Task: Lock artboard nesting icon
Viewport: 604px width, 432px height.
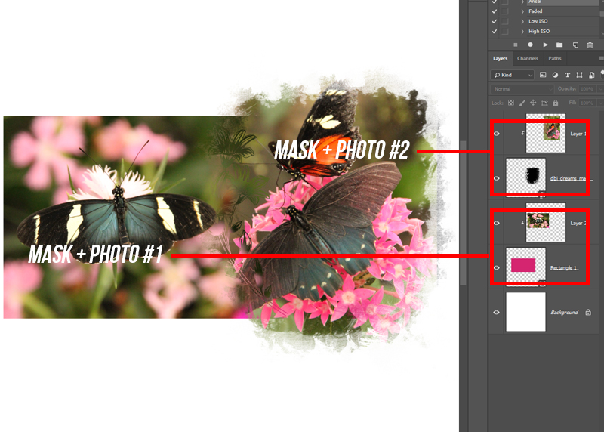Action: click(x=544, y=103)
